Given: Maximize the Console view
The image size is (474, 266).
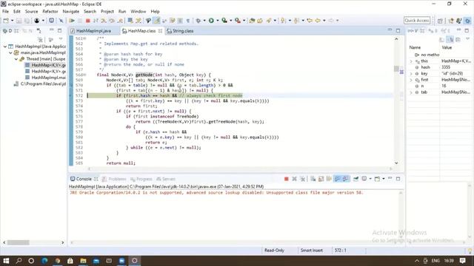Looking at the screenshot, I should pyautogui.click(x=398, y=179).
